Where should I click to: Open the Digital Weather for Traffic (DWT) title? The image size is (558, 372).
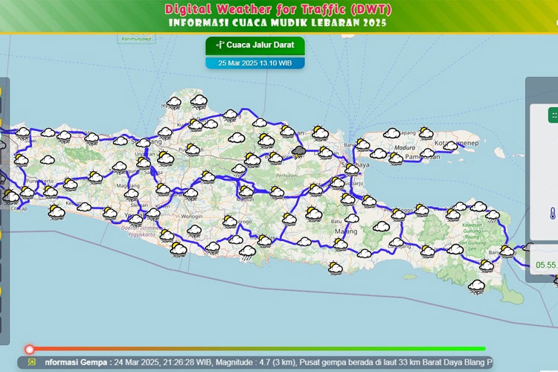pos(278,9)
